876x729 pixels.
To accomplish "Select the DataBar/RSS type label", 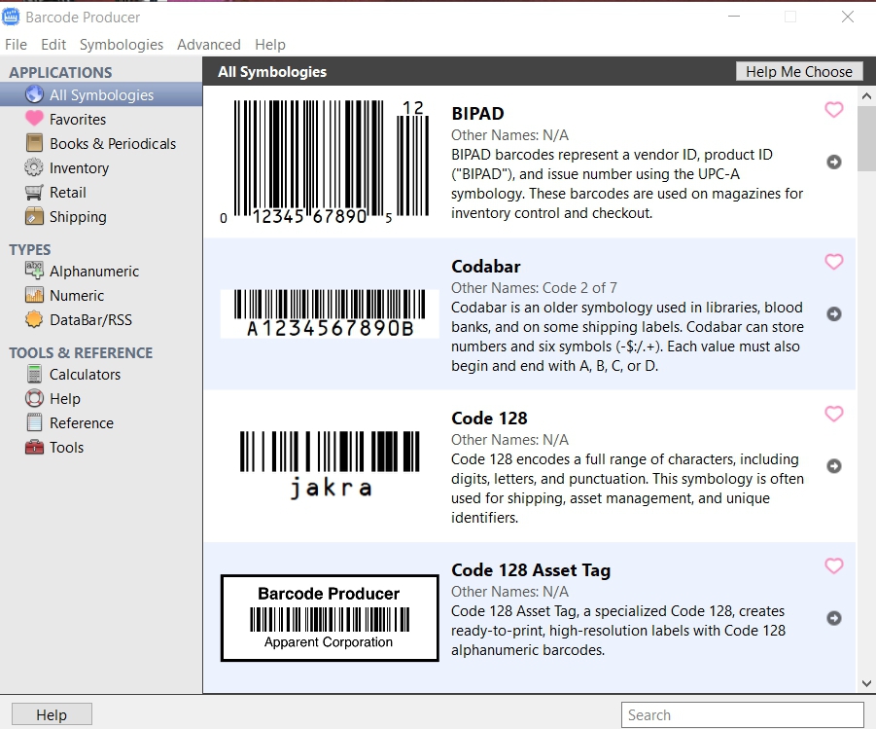I will tap(91, 319).
